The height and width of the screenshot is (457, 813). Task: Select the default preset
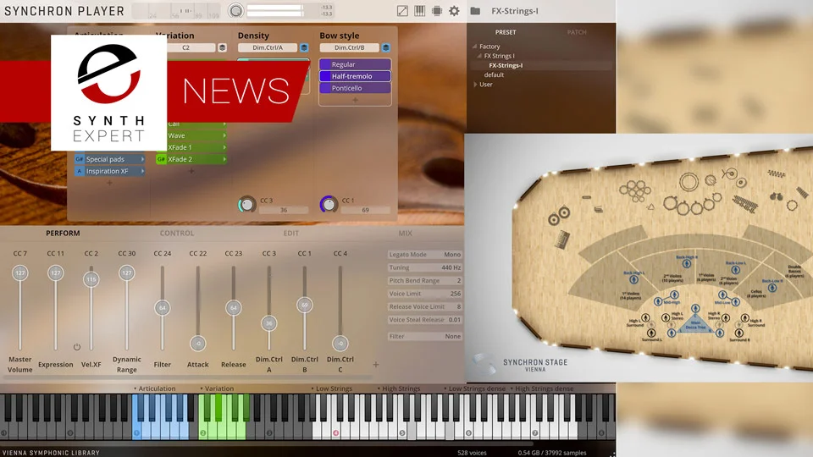tap(494, 74)
